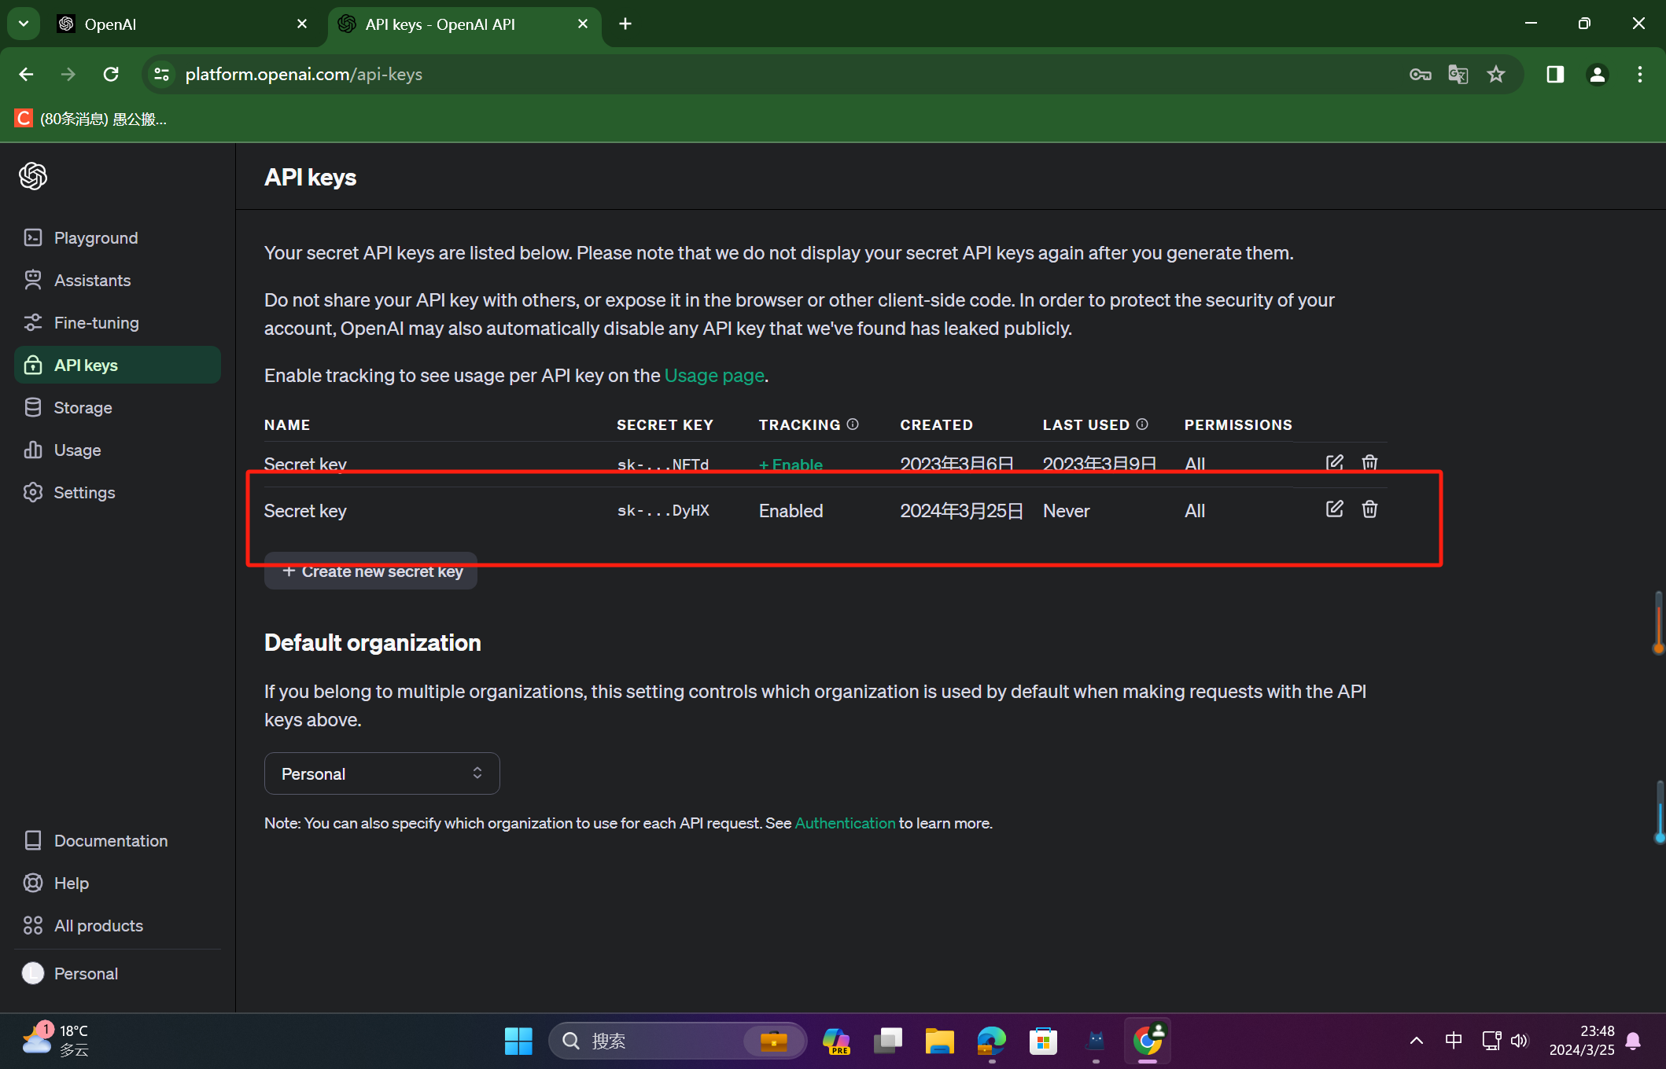Viewport: 1666px width, 1069px height.
Task: Open the Google Translate page icon
Action: (x=1458, y=74)
